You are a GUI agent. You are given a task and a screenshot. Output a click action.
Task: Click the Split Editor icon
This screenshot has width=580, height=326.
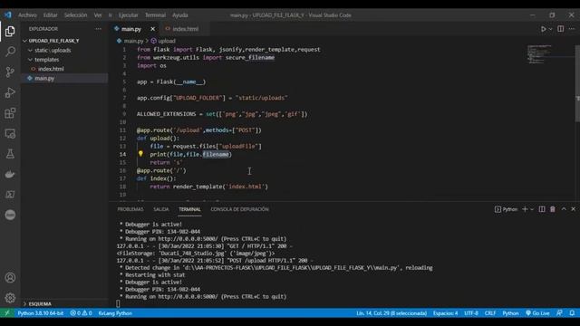coord(561,29)
